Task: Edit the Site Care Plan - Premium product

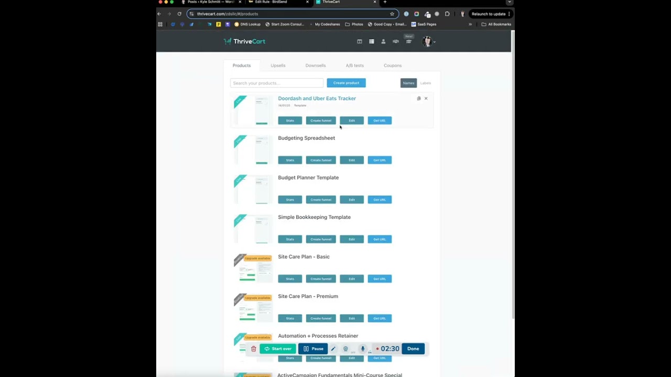Action: point(352,318)
